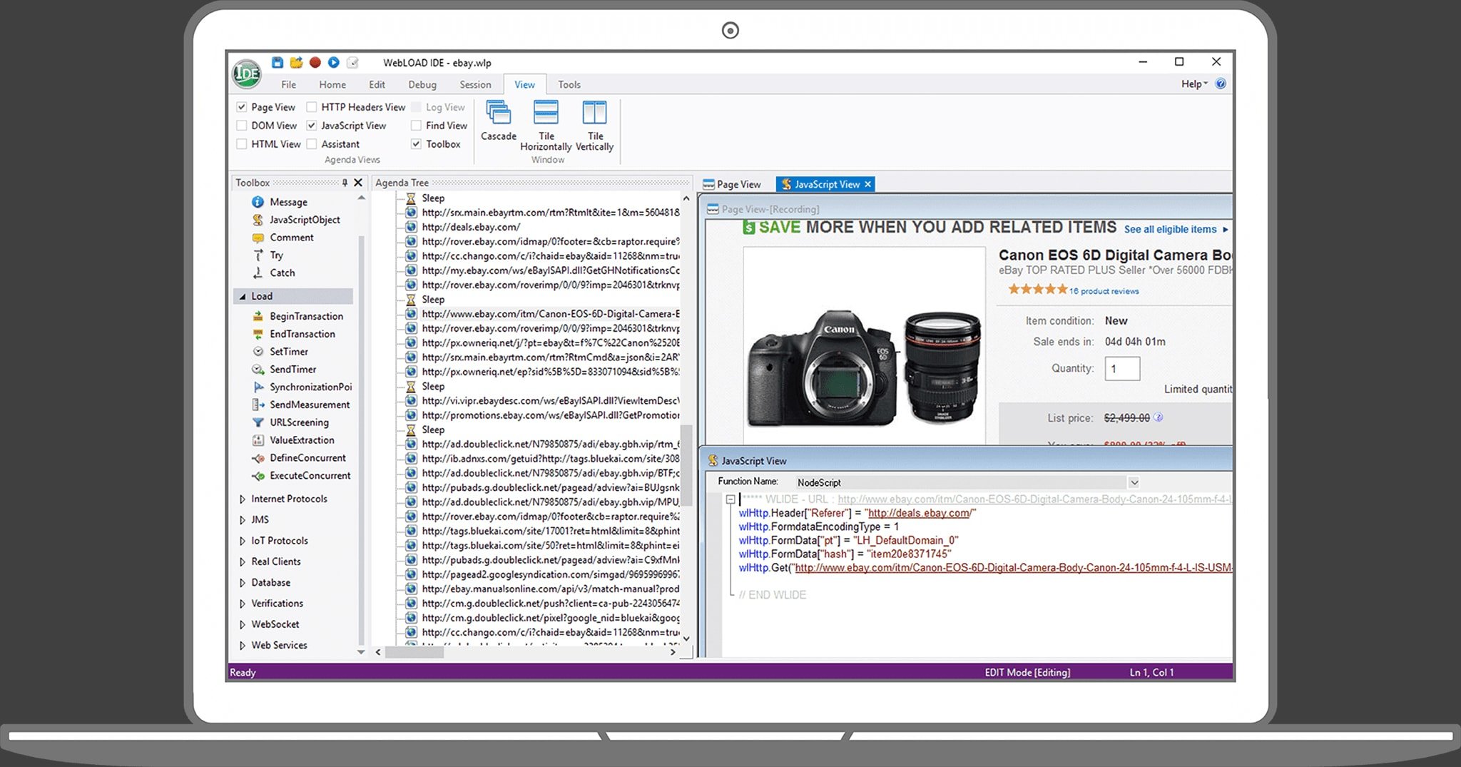The height and width of the screenshot is (767, 1461).
Task: Start recording with the red record icon
Action: (315, 63)
